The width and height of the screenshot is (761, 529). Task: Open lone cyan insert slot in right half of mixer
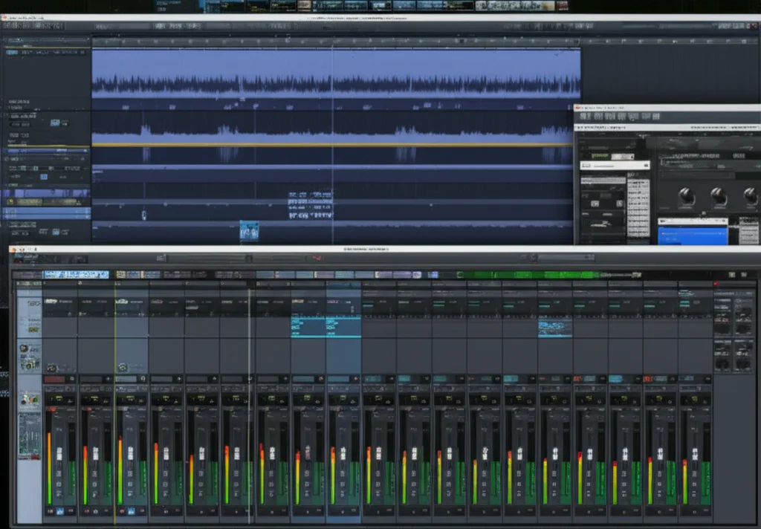(554, 328)
